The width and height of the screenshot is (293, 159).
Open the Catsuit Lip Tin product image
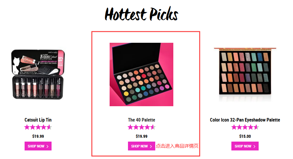[38, 74]
